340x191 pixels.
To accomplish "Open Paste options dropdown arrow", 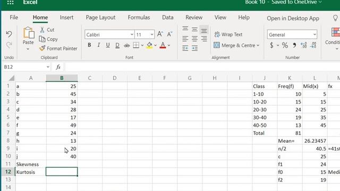I will pyautogui.click(x=28, y=49).
